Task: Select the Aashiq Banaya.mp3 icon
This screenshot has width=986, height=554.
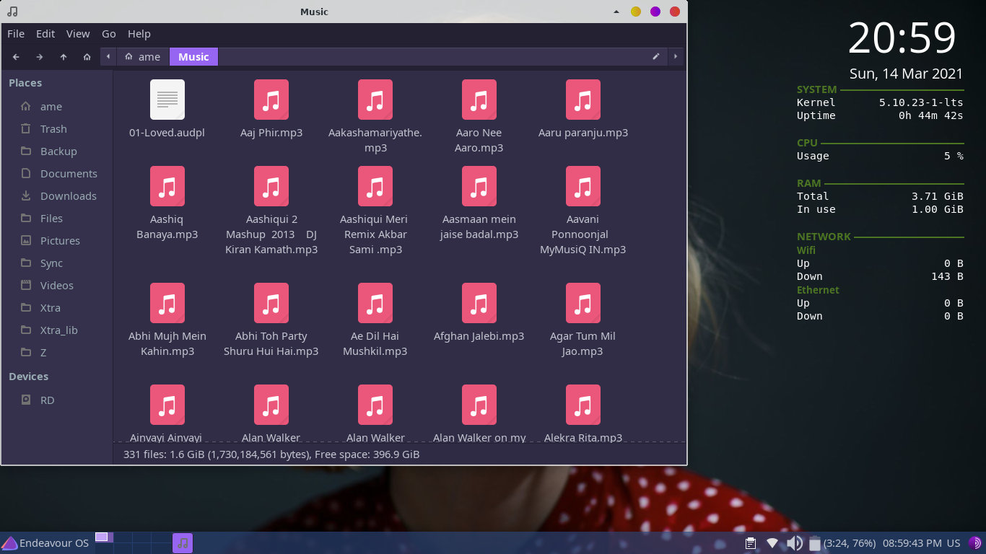Action: click(167, 186)
